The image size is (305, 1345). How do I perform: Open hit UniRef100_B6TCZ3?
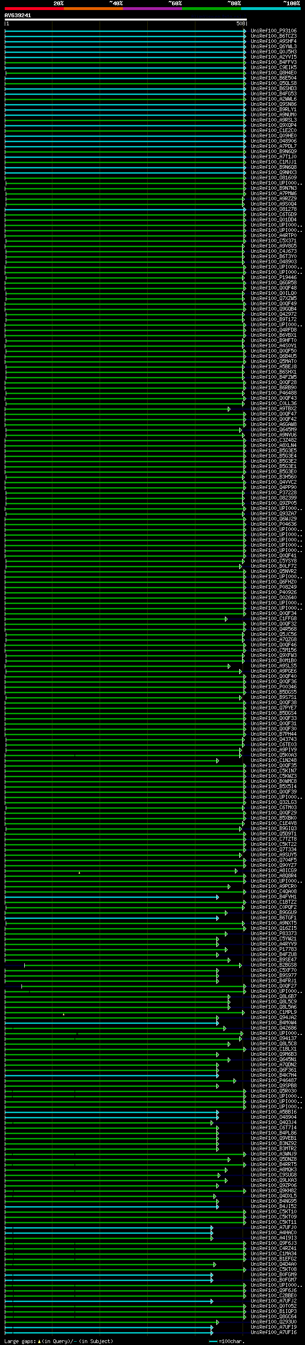[x=274, y=36]
